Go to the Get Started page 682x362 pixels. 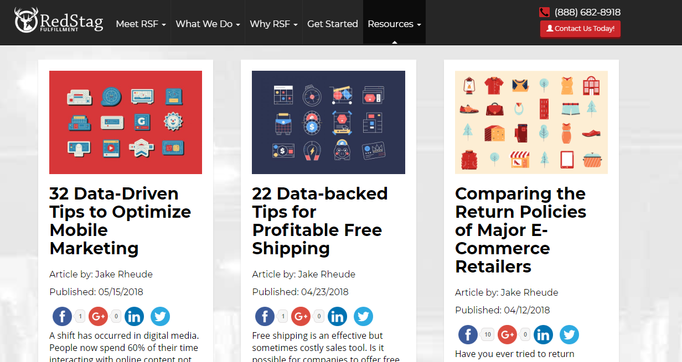(x=333, y=24)
